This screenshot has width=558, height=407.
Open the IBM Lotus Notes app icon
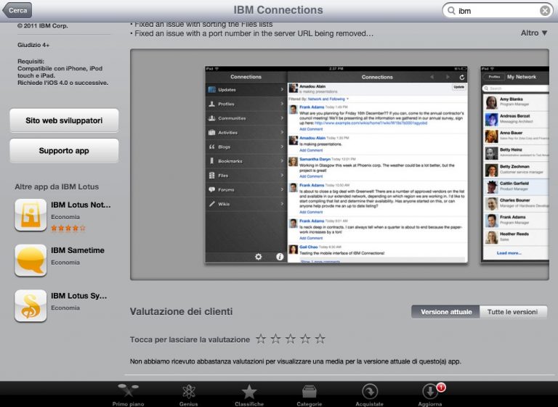(31, 215)
